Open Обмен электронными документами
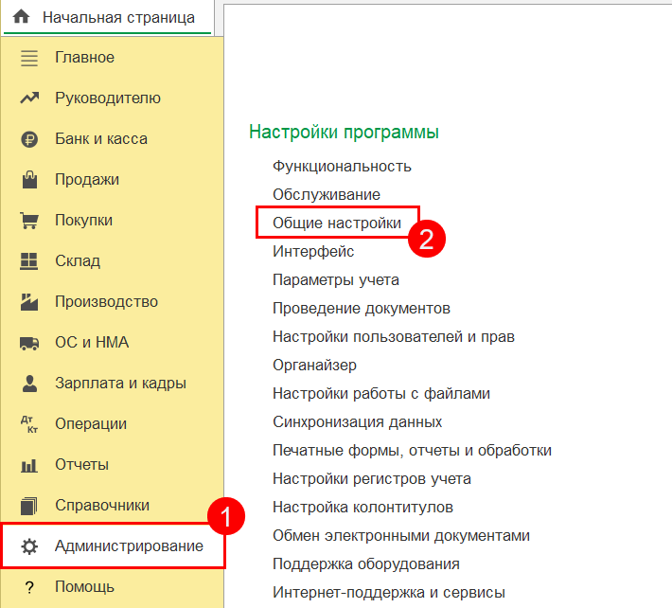The width and height of the screenshot is (672, 608). tap(401, 535)
